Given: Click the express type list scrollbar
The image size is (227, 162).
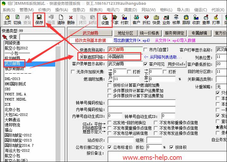Looking at the screenshot, I should point(58,101).
